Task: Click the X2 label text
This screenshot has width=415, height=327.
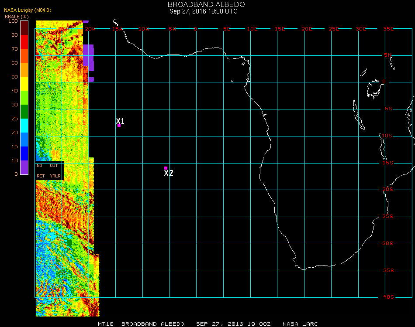Action: (x=169, y=173)
